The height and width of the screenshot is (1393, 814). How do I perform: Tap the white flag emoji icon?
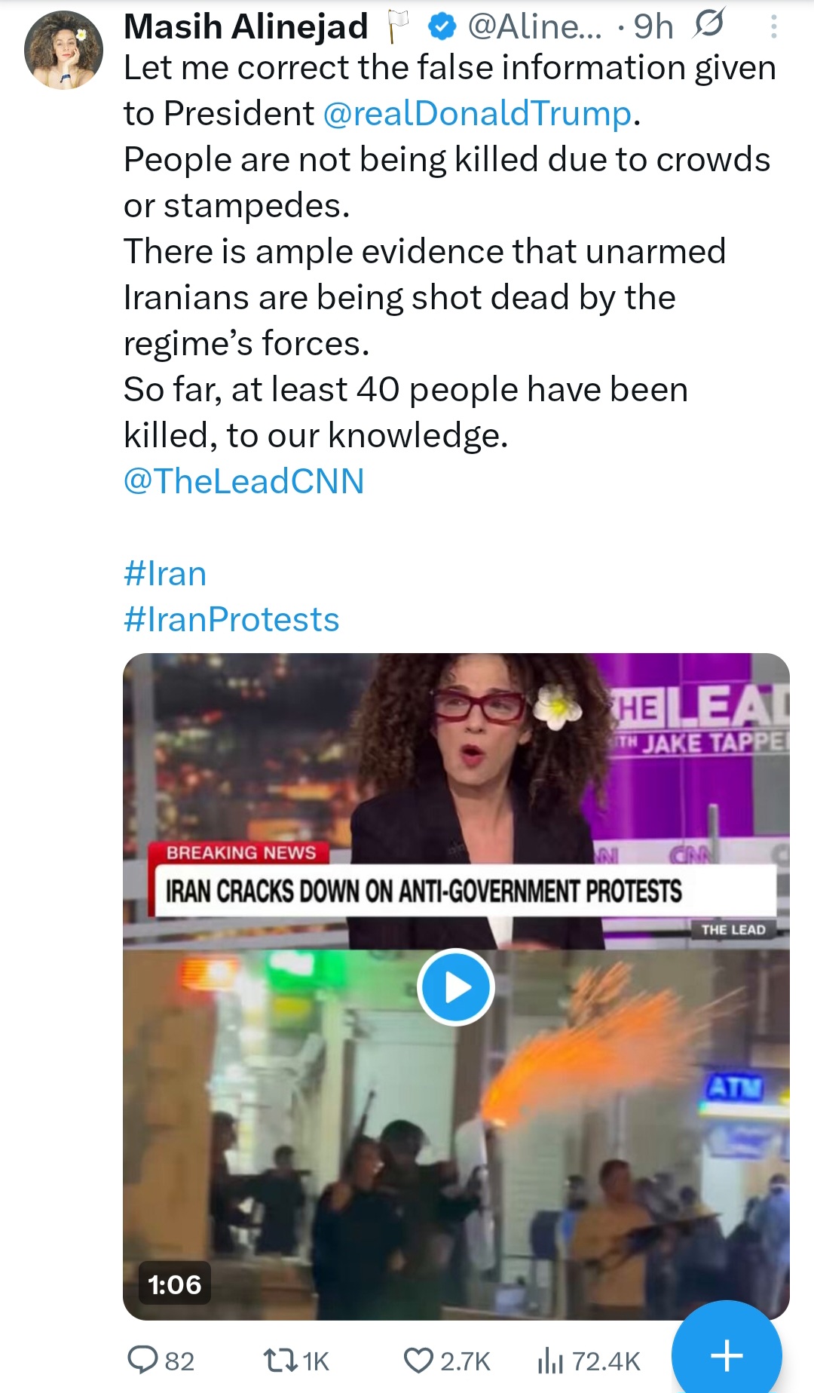click(397, 27)
